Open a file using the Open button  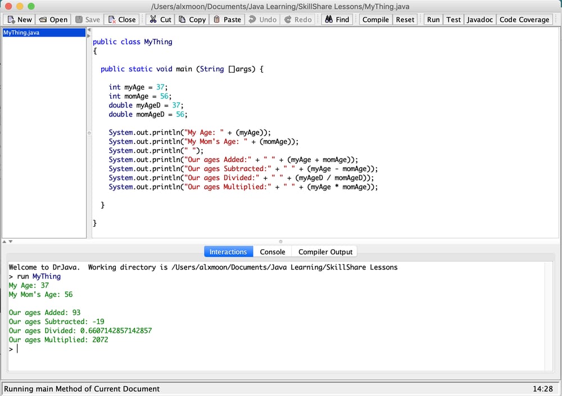53,19
